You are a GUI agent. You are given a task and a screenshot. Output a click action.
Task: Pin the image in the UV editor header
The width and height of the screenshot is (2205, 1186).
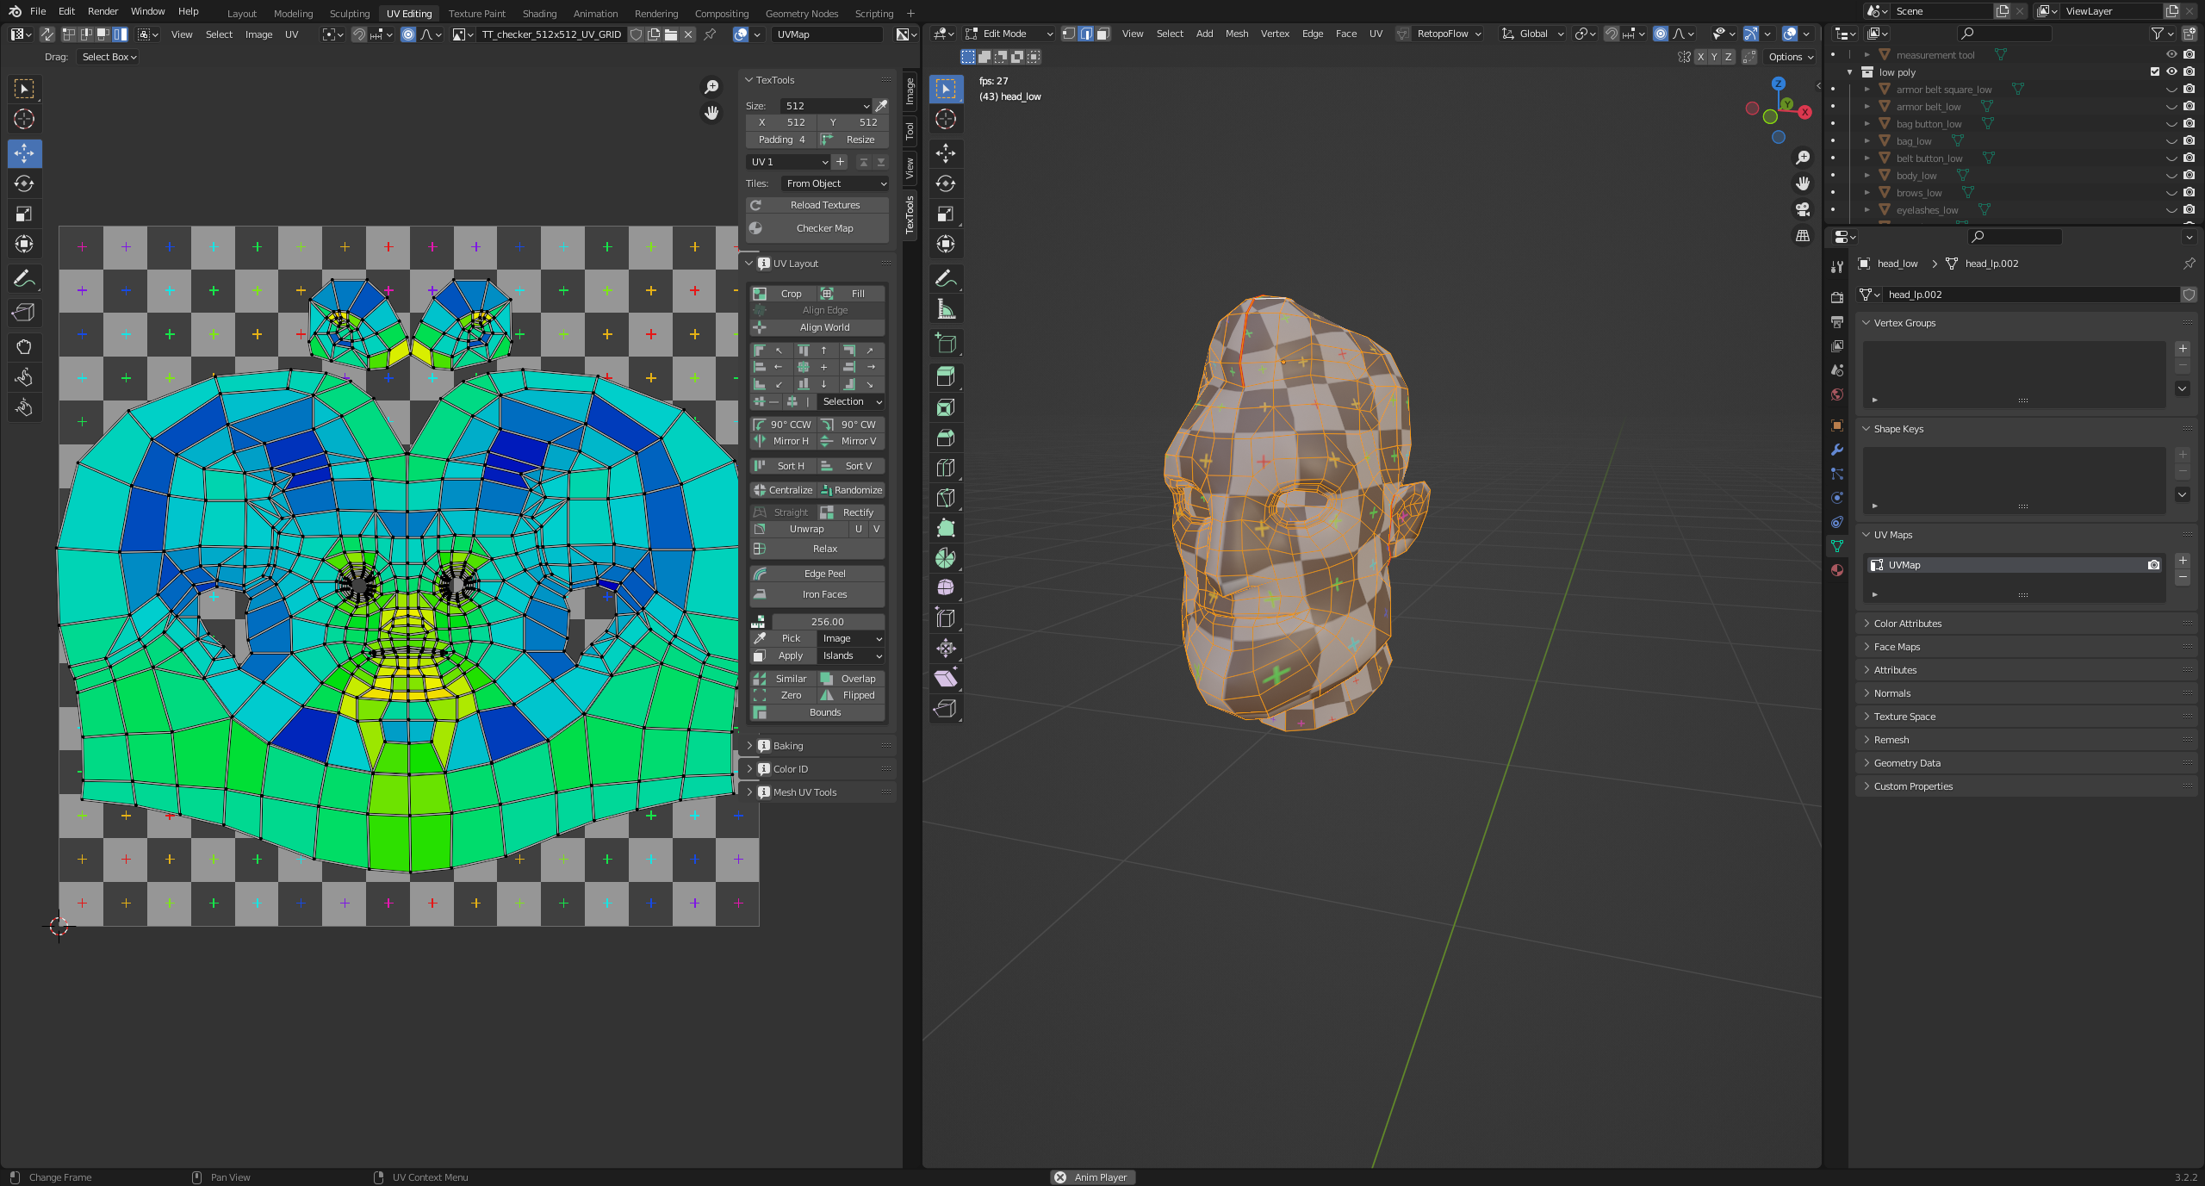710,34
